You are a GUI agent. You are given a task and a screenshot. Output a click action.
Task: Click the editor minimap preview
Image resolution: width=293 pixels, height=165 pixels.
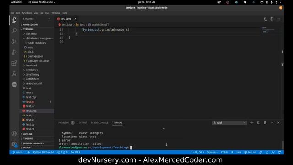click(x=270, y=30)
